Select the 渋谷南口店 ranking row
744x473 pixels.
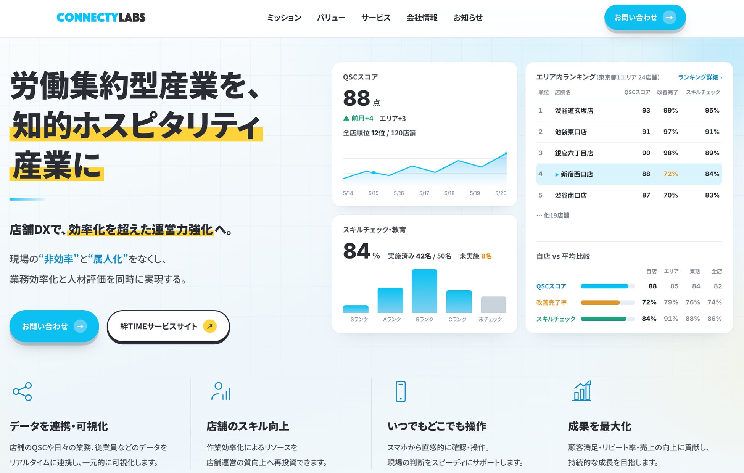pos(629,195)
